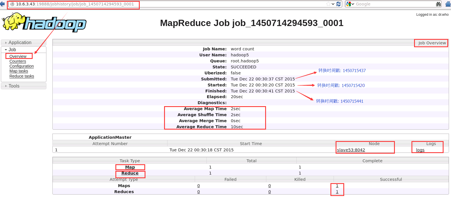451x204 pixels.
Task: Click the user name value 'hadoop5'
Action: pyautogui.click(x=240, y=55)
